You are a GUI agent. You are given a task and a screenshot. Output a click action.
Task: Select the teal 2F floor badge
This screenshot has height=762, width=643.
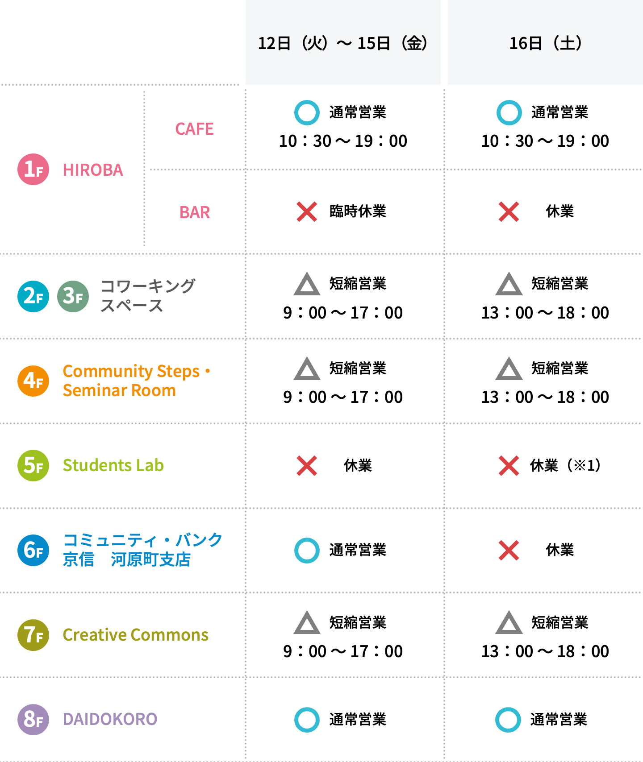33,296
